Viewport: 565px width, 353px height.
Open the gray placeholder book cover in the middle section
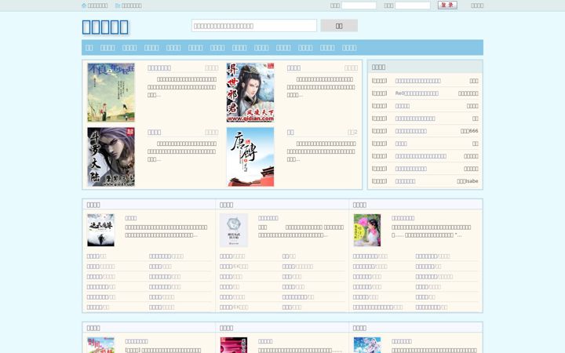click(234, 230)
